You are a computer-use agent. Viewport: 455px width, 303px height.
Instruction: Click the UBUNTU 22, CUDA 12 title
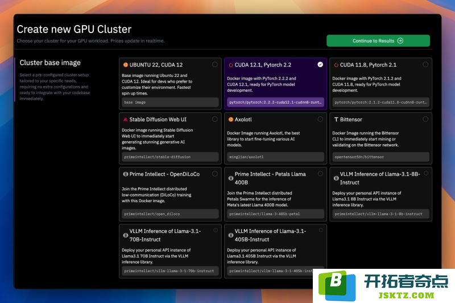pos(156,65)
